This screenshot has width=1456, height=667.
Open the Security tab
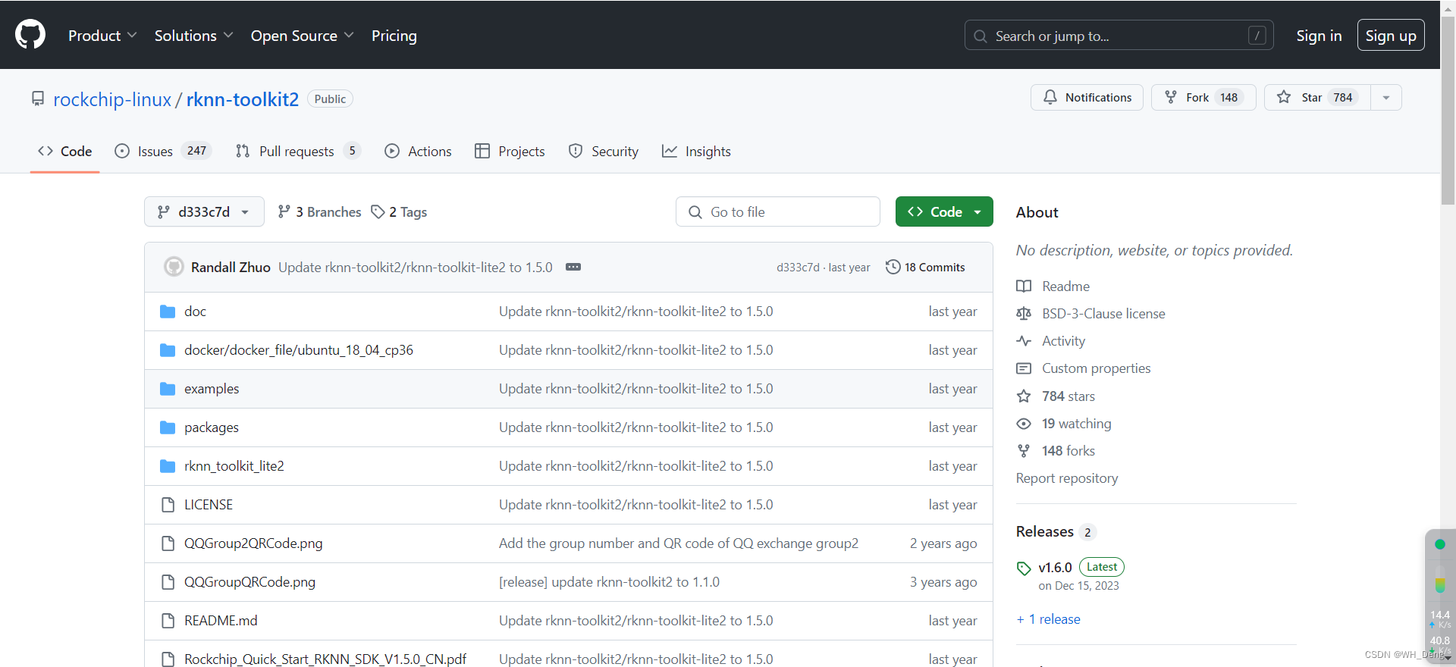pyautogui.click(x=604, y=151)
